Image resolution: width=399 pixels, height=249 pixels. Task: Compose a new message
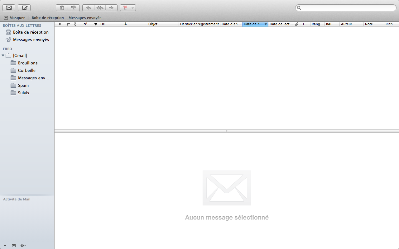pyautogui.click(x=24, y=8)
